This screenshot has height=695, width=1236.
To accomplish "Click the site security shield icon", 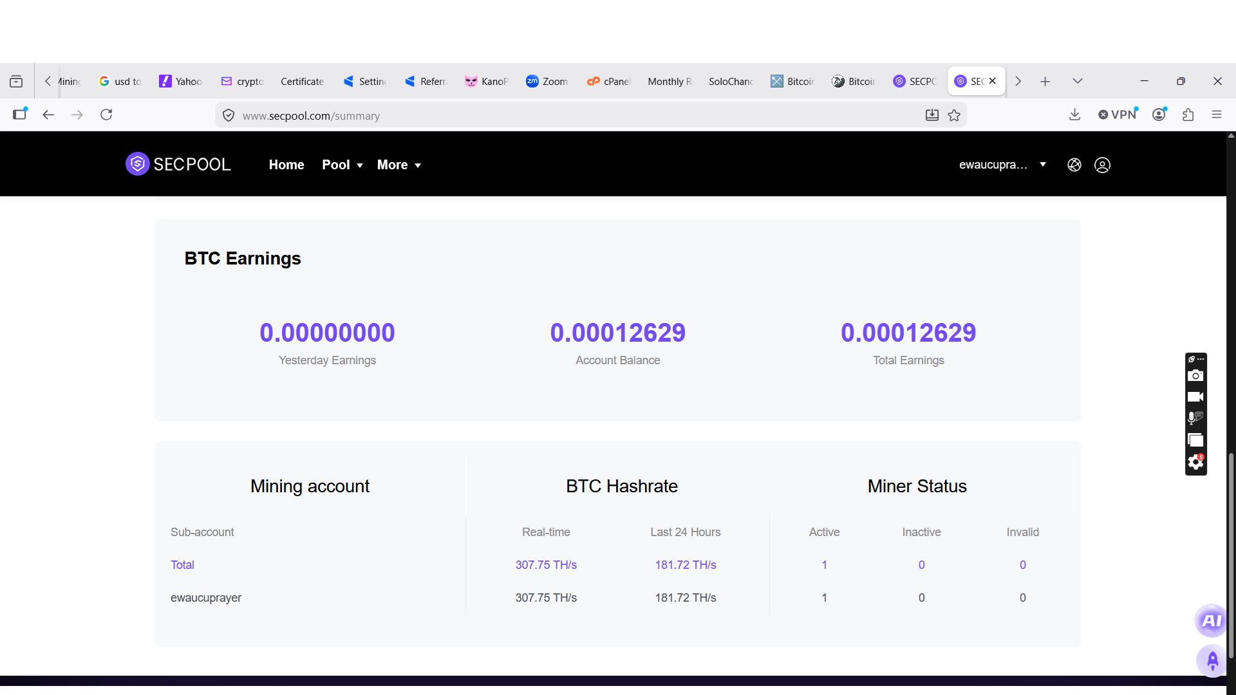I will coord(228,115).
